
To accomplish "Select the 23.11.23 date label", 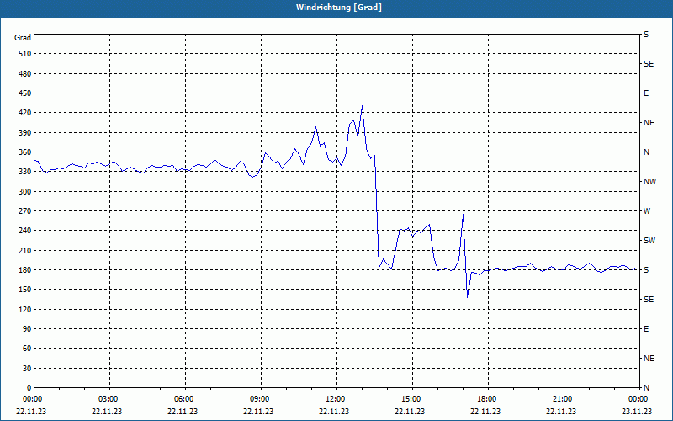I will (x=637, y=412).
